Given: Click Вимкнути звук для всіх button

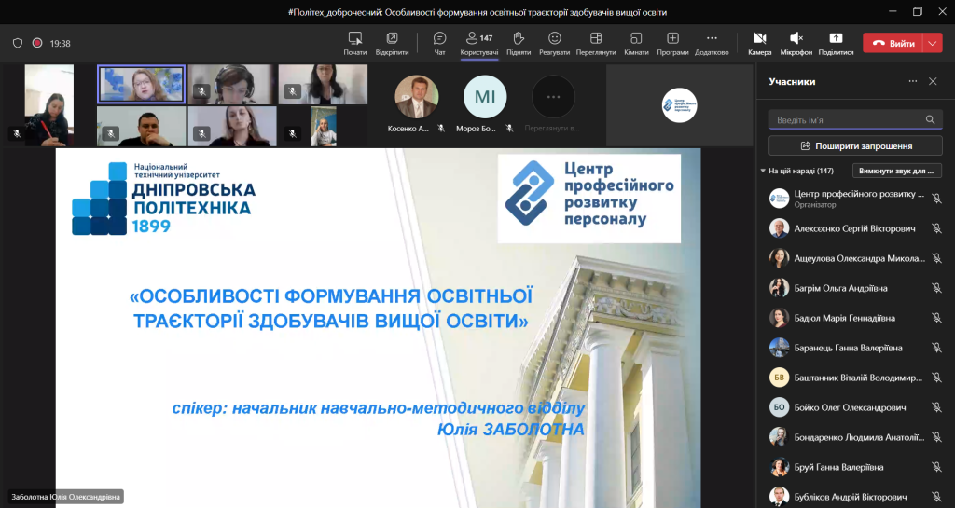Looking at the screenshot, I should click(x=896, y=171).
